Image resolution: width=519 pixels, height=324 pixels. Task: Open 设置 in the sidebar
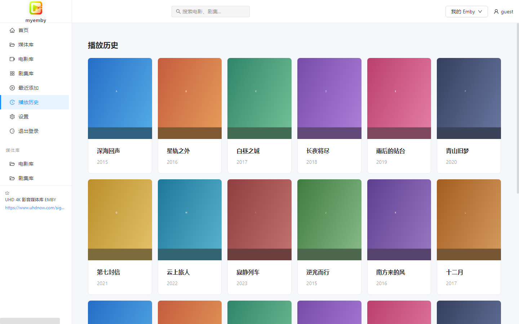point(35,117)
